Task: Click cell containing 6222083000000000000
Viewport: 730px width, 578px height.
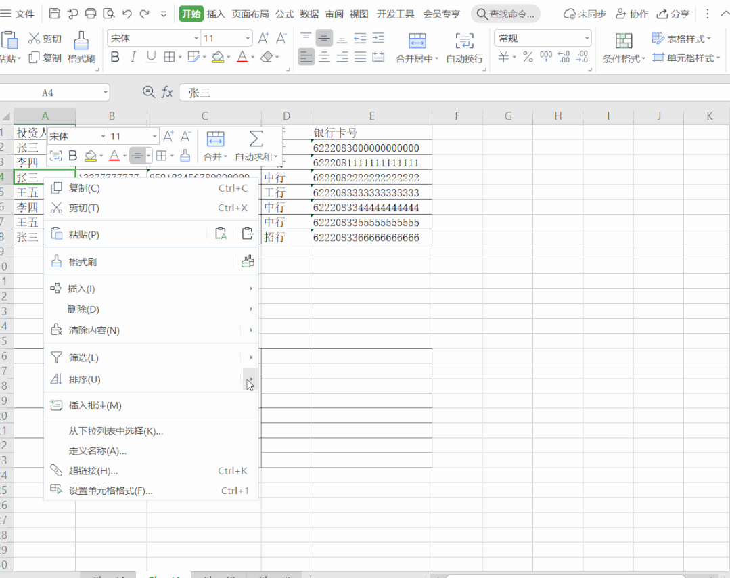Action: tap(371, 148)
